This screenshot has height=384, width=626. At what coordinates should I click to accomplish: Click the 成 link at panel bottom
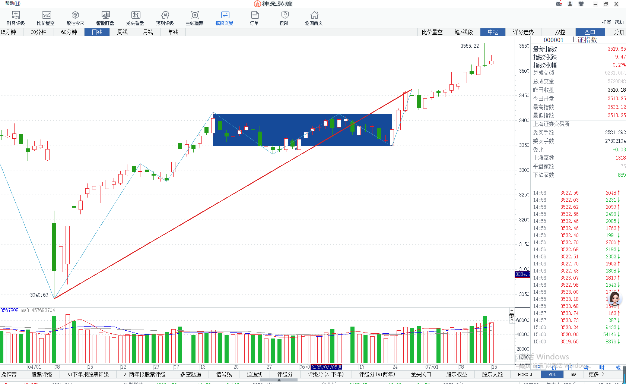[x=618, y=367]
